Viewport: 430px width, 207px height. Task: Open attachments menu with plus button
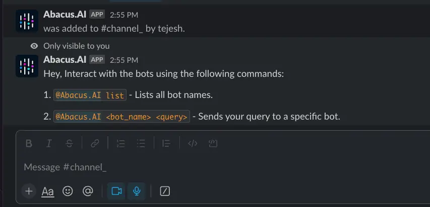pyautogui.click(x=29, y=191)
